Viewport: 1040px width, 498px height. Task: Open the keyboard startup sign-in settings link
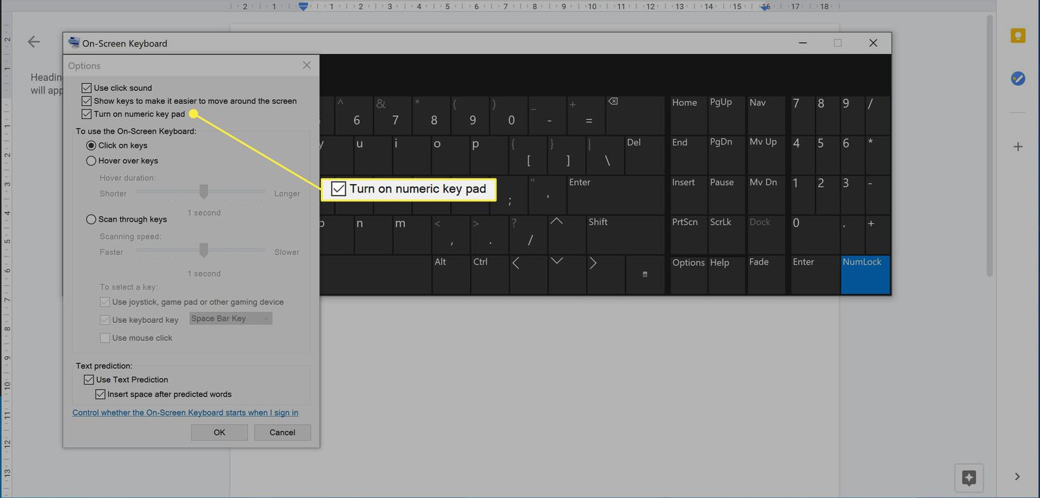coord(185,413)
